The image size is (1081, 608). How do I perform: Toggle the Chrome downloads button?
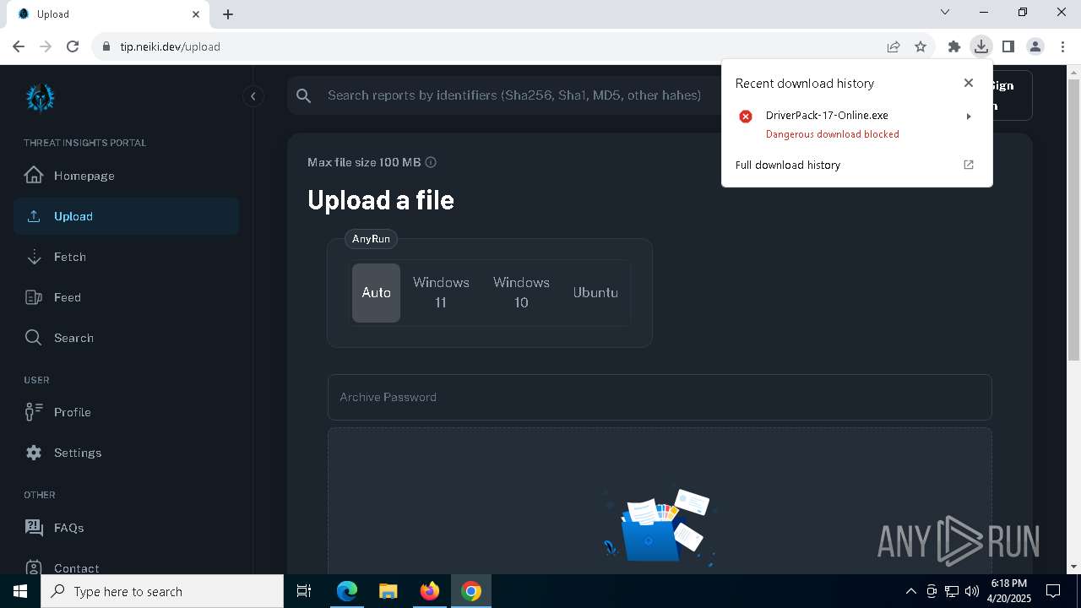(981, 46)
